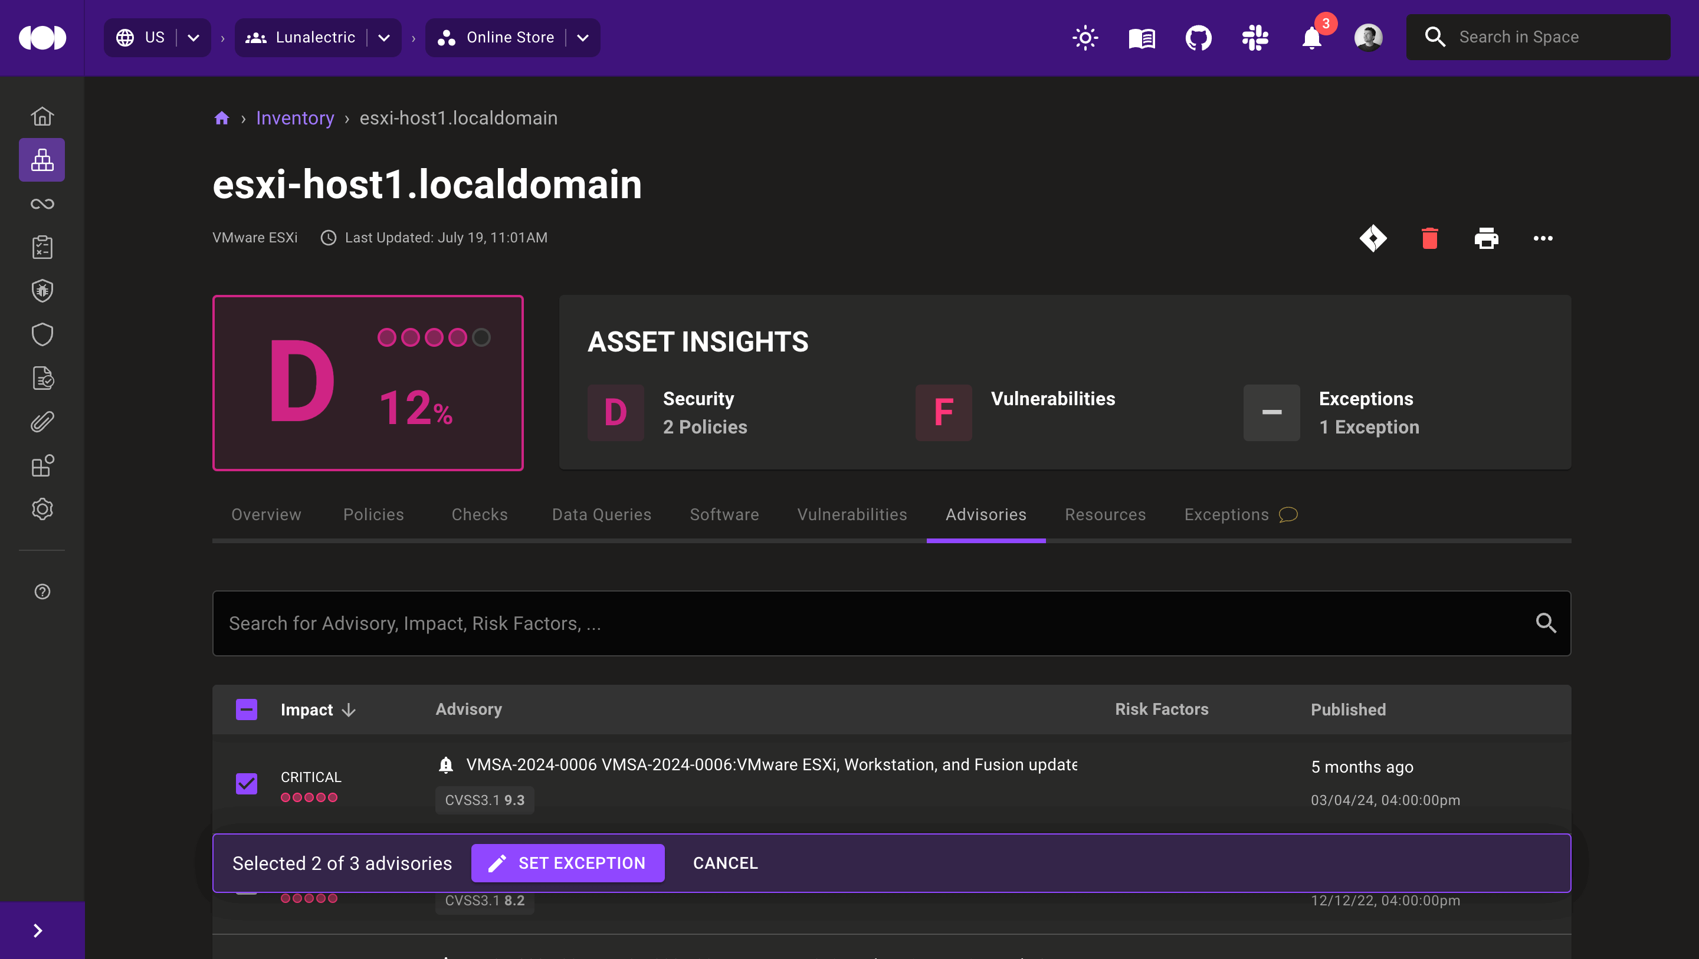Switch to the Vulnerabilities tab
Screen dimensions: 1699x959
[852, 514]
